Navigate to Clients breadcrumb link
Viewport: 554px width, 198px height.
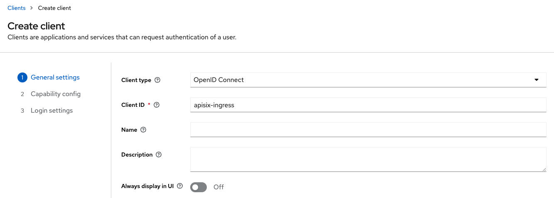click(x=17, y=8)
